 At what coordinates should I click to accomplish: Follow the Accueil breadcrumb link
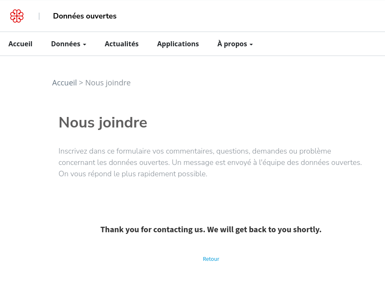(64, 83)
